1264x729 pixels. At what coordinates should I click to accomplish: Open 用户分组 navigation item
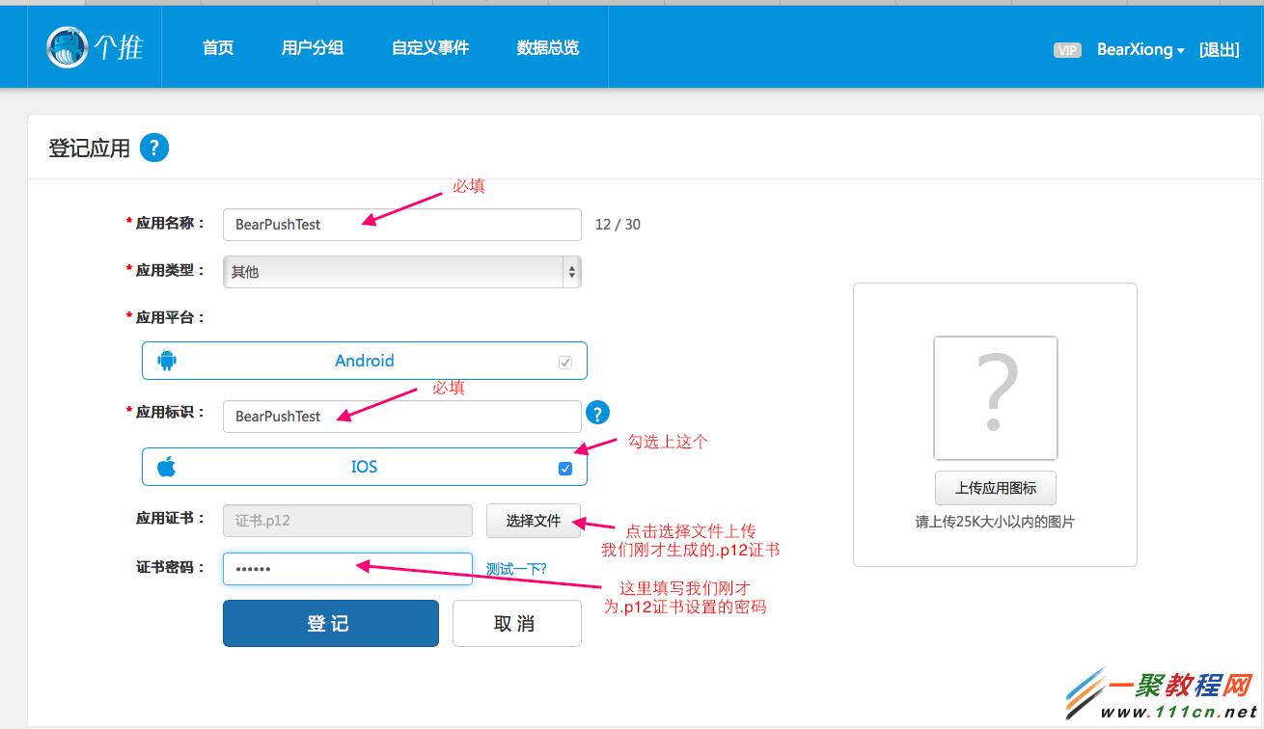pyautogui.click(x=313, y=47)
